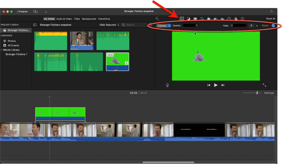Viewport: 282px width, 164px height.
Task: Open the Cutaway overlay style dropdown
Action: coord(164,26)
